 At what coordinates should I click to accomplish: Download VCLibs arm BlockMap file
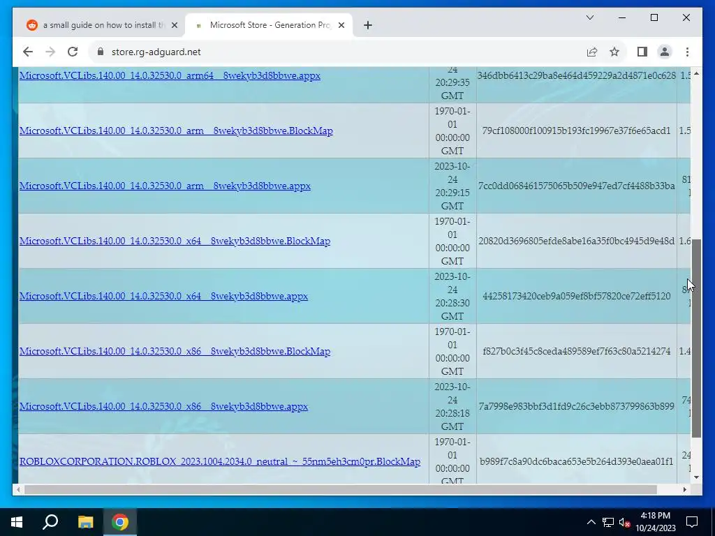pos(176,131)
